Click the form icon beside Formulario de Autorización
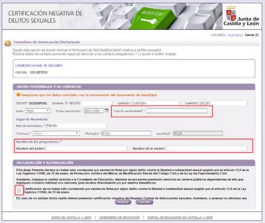The height and width of the screenshot is (223, 265). (8, 43)
